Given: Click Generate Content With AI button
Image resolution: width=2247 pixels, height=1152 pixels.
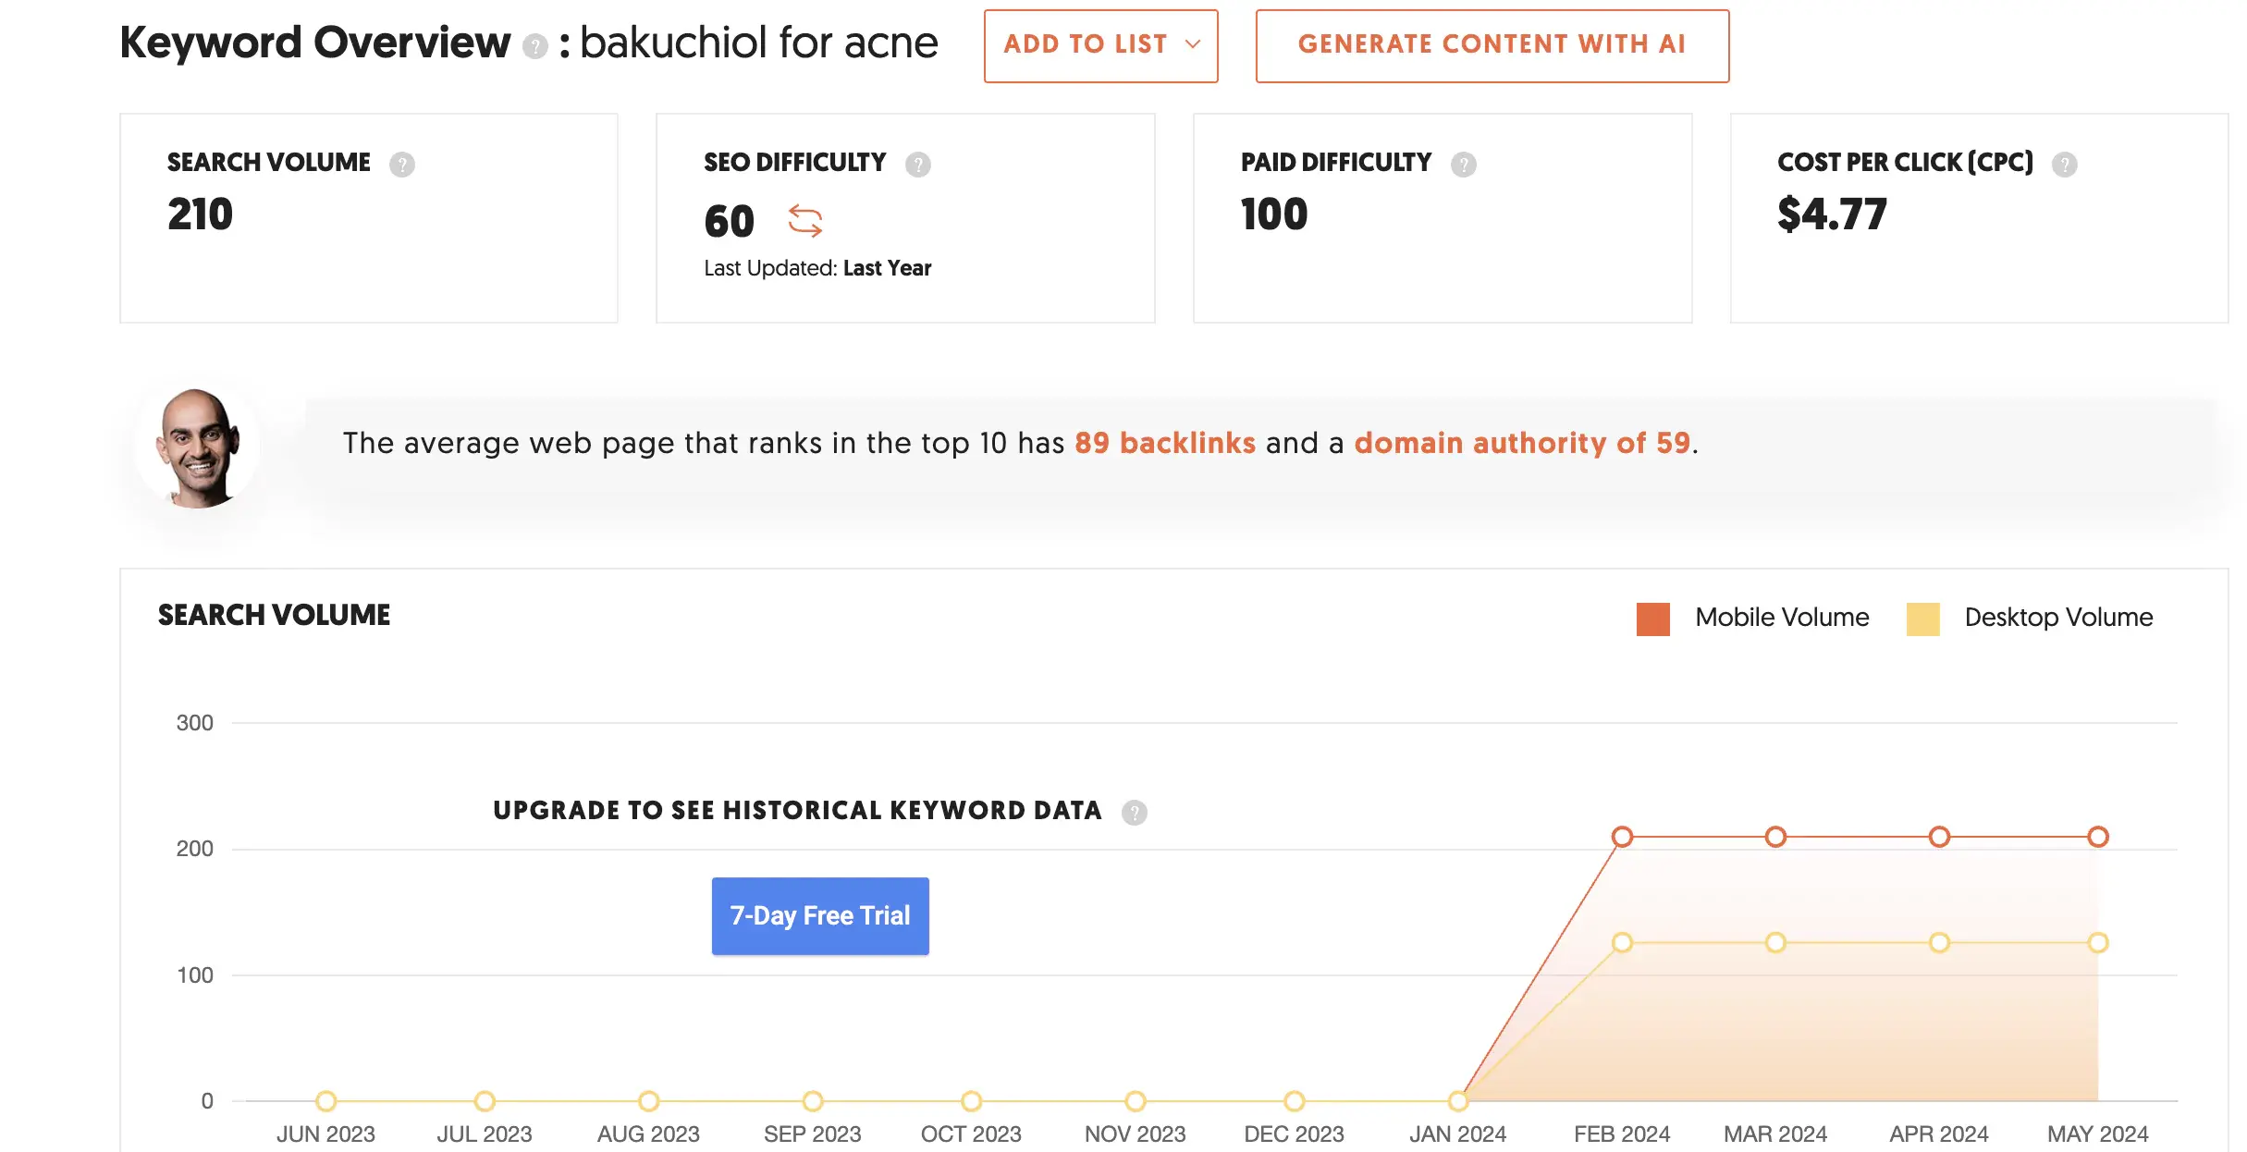Looking at the screenshot, I should point(1492,45).
